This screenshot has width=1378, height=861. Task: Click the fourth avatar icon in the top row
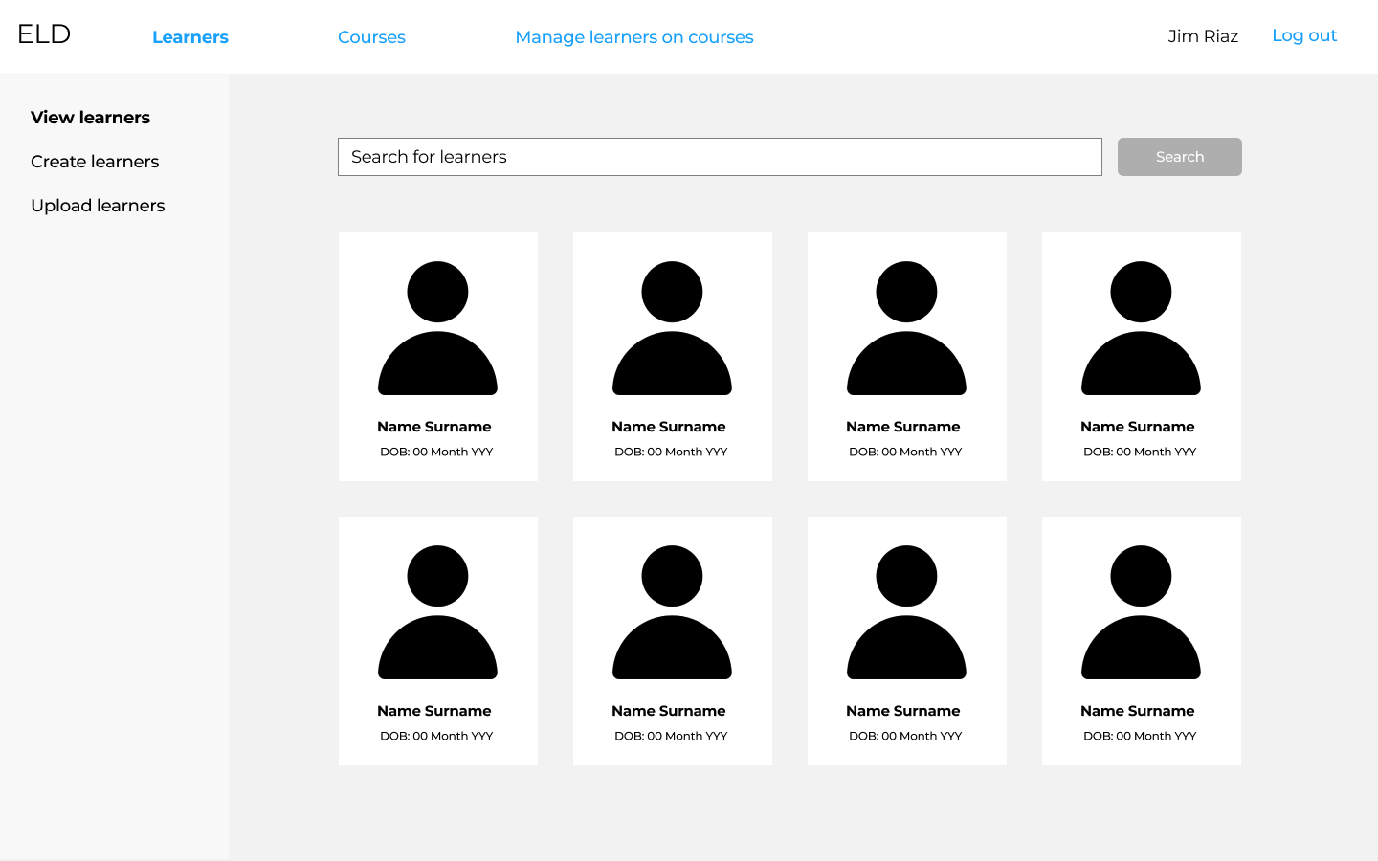[x=1141, y=328]
